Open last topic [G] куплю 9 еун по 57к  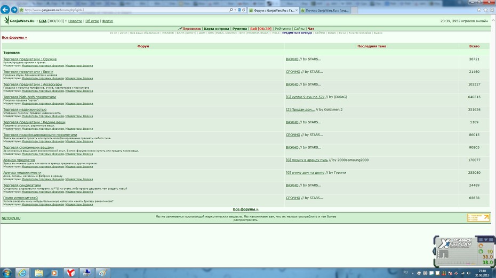(x=305, y=97)
